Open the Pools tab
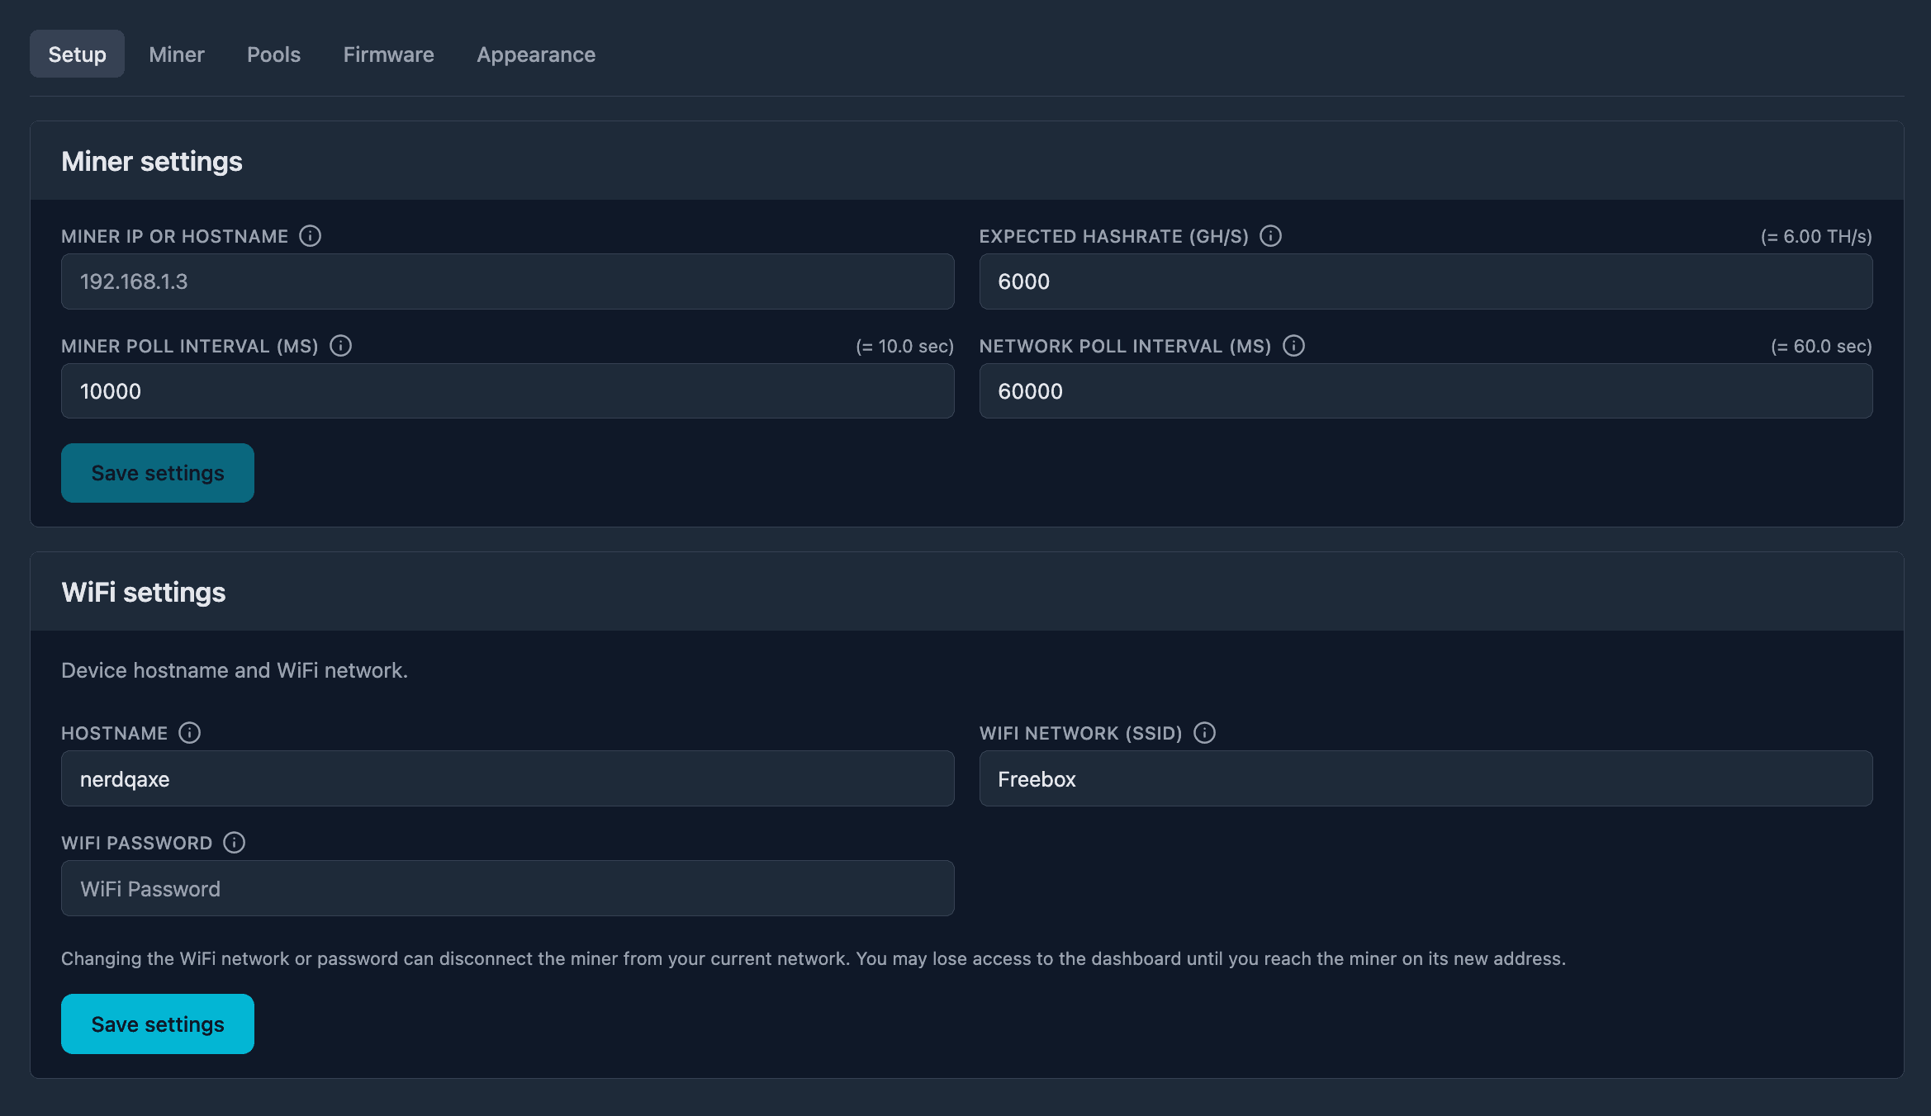This screenshot has width=1931, height=1116. (273, 54)
